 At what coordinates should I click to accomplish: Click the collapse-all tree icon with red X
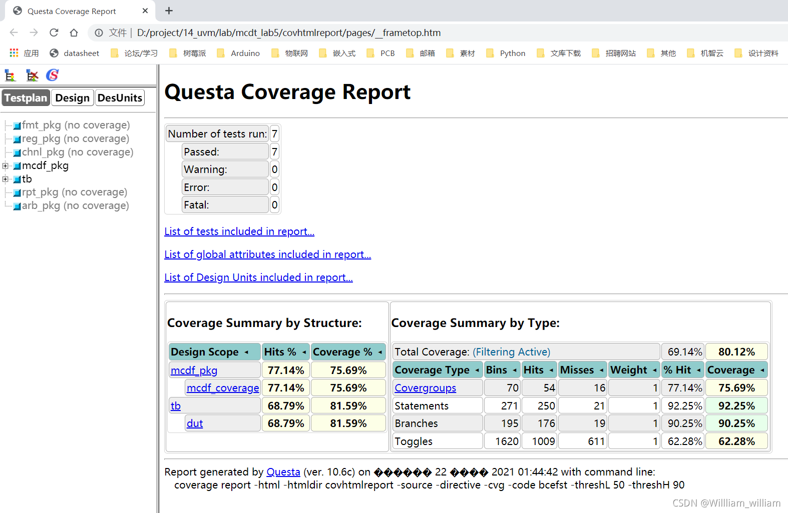pyautogui.click(x=32, y=75)
